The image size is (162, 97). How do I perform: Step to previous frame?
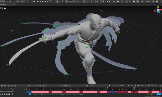point(135,86)
